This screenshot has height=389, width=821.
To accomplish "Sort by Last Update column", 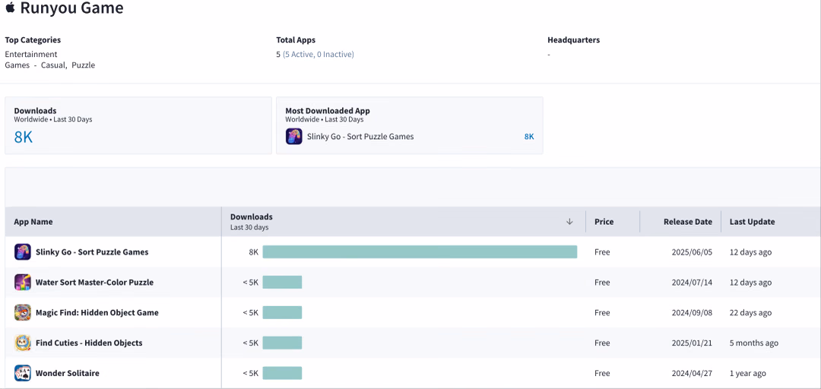I will pyautogui.click(x=752, y=221).
